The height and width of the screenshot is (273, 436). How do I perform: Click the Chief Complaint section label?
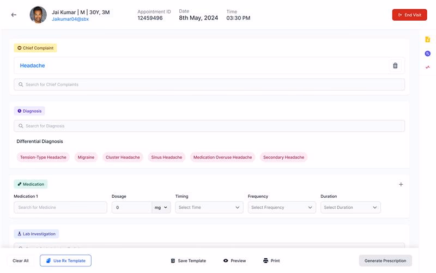[x=35, y=48]
